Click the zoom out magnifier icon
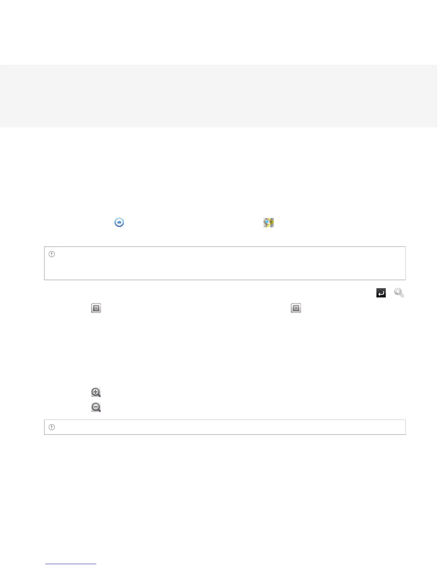This screenshot has height=567, width=438. coord(96,407)
